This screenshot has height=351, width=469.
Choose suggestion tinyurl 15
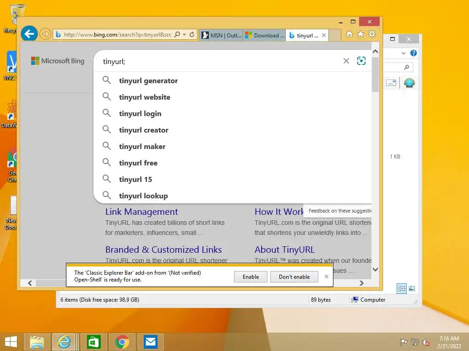click(x=232, y=179)
